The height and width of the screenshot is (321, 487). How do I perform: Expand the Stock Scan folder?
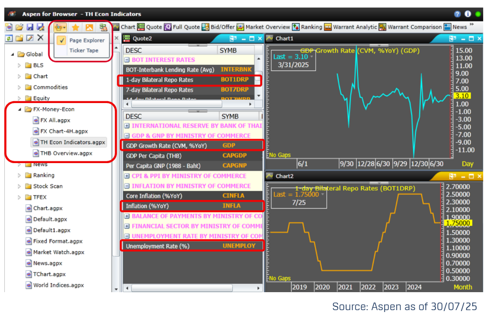click(x=19, y=186)
